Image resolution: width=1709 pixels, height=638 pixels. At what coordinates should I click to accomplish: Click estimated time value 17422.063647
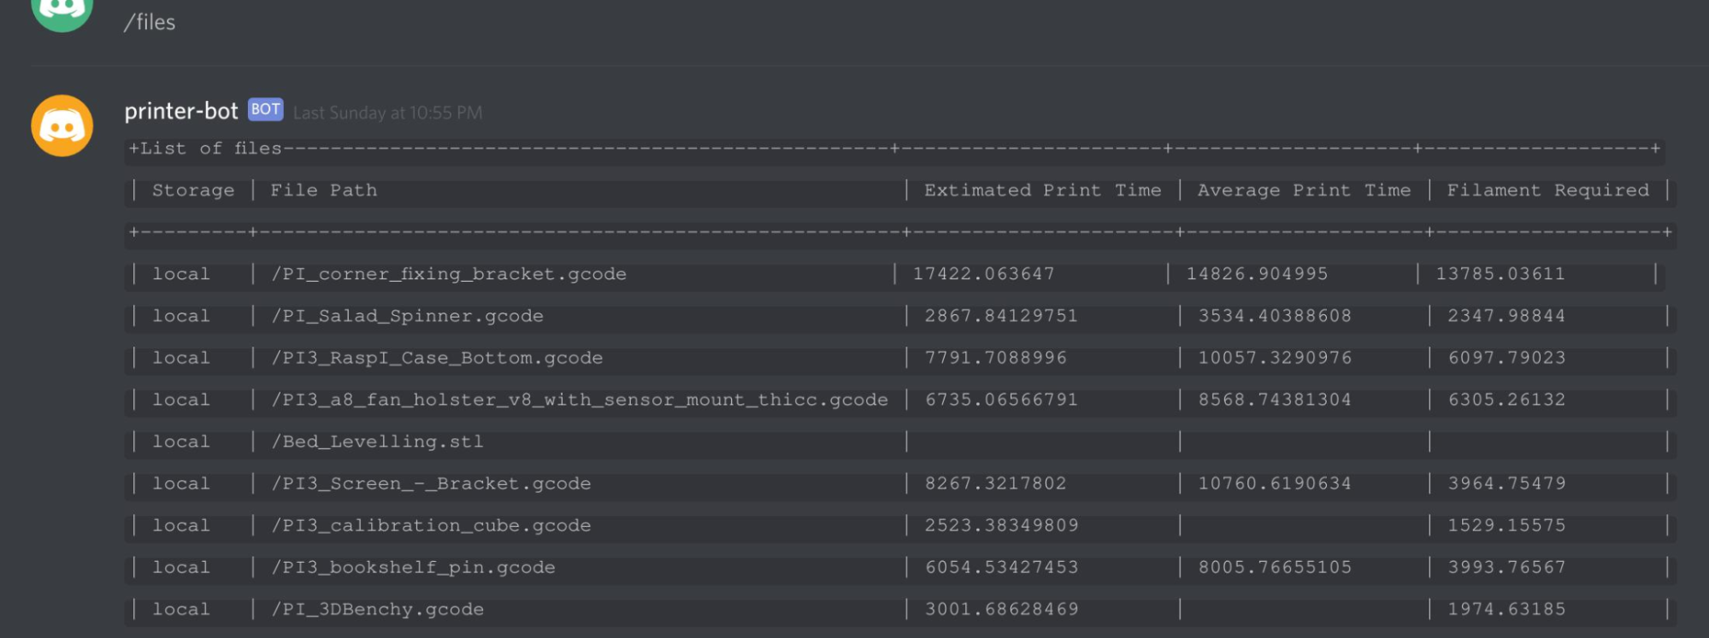[983, 274]
